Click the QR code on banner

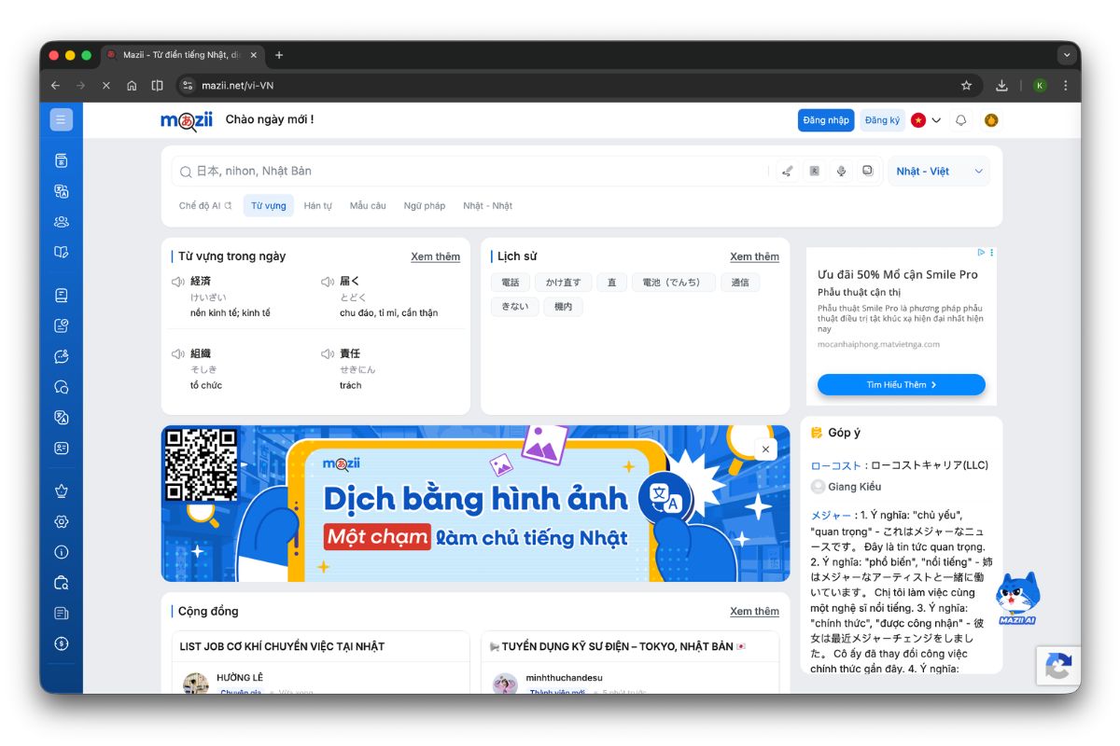pos(201,465)
